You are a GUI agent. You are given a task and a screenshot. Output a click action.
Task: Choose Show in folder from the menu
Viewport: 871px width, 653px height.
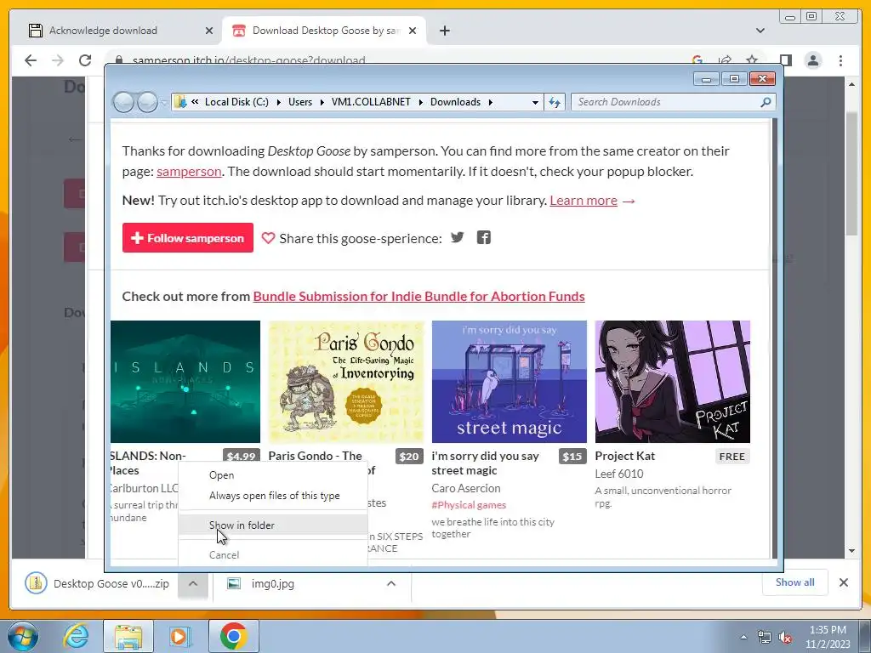click(273, 525)
